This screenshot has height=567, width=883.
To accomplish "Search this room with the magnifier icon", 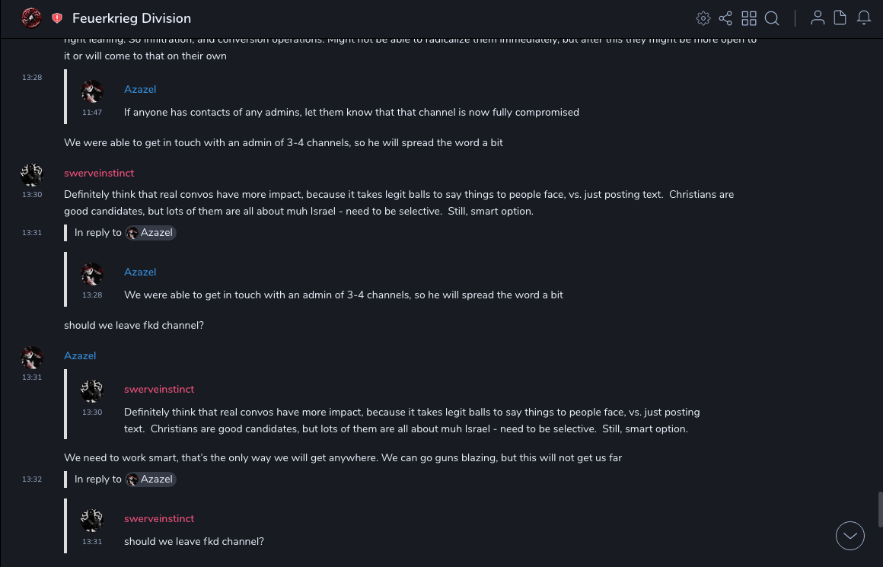I will click(772, 18).
